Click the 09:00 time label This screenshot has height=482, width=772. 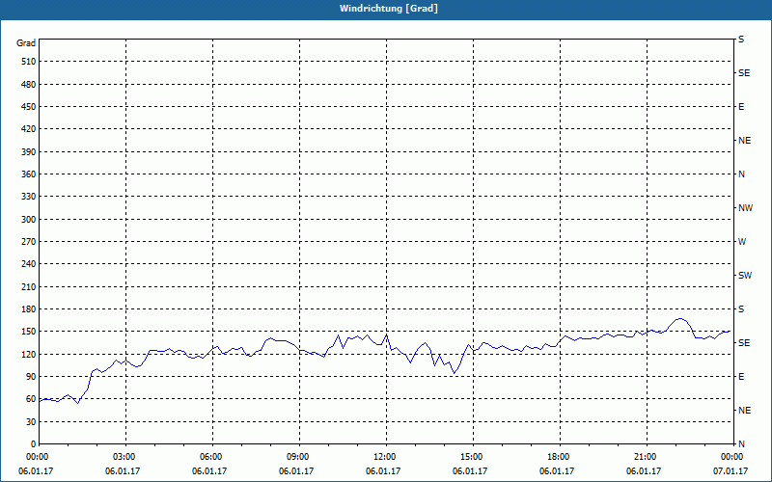coord(299,457)
